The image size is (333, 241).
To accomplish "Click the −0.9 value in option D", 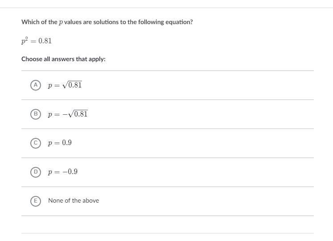I will 70,172.
